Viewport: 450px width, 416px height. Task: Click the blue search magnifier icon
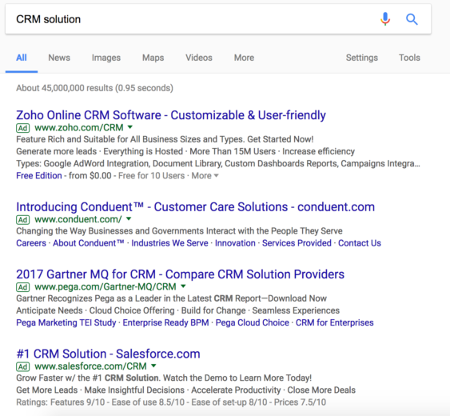[x=412, y=19]
